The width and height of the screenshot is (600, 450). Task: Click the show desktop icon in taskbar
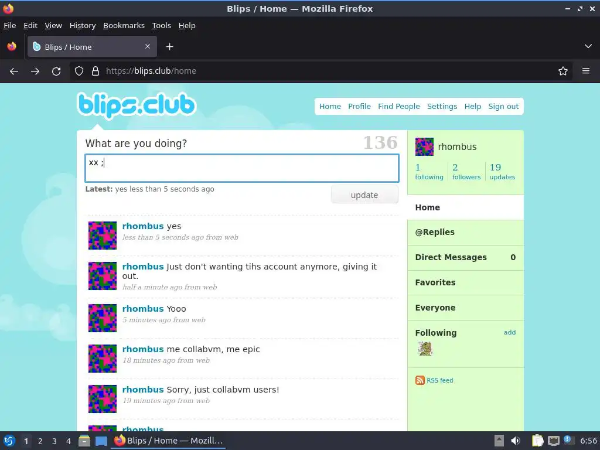[101, 441]
